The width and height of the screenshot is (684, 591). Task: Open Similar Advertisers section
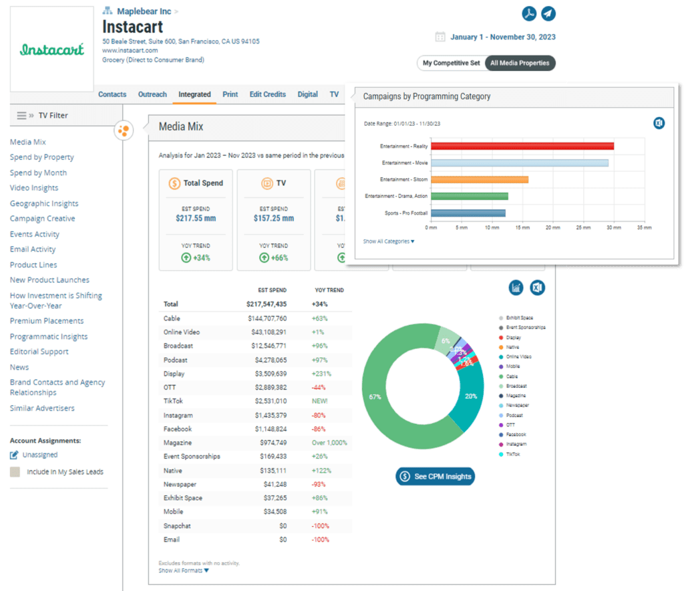click(x=42, y=408)
